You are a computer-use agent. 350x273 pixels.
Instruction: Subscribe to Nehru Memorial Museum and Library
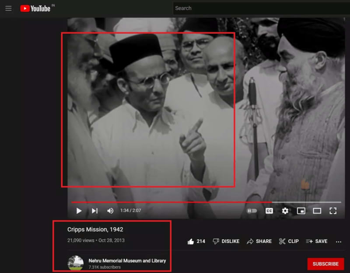click(325, 264)
